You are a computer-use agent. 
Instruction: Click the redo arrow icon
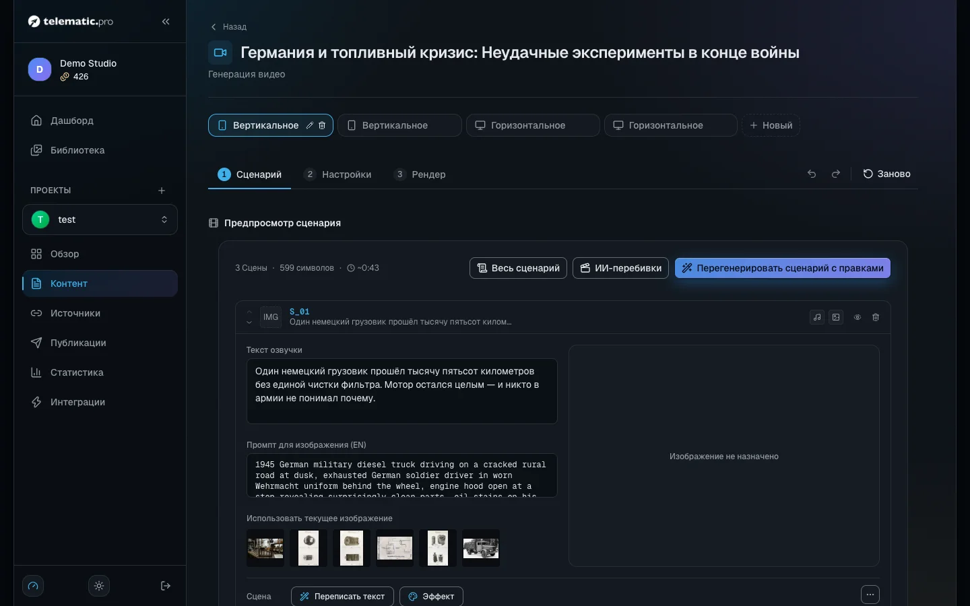point(836,174)
